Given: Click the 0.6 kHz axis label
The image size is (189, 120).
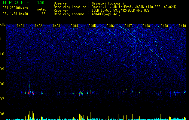Looking at the screenshot, I should tap(3, 114).
